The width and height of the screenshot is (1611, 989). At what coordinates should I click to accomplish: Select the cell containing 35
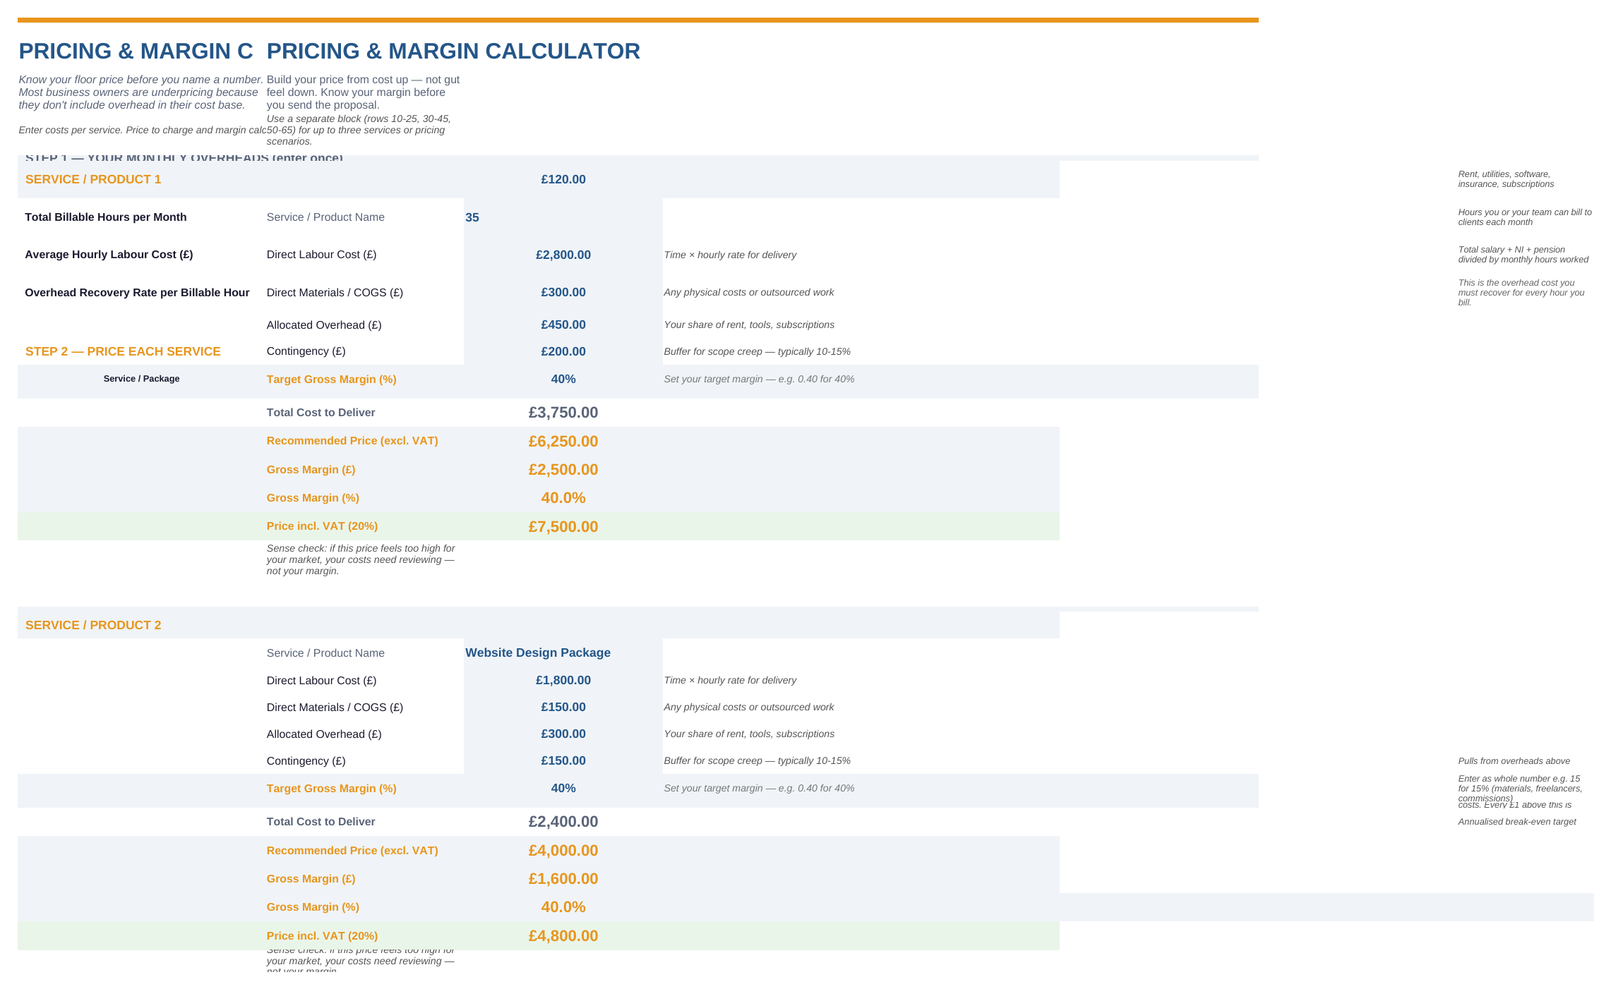563,217
